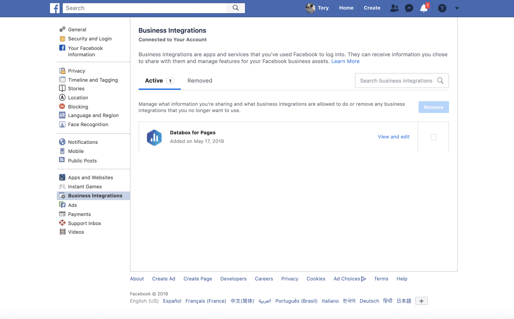Click Tory's profile picture in top bar
This screenshot has width=514, height=319.
tap(310, 8)
